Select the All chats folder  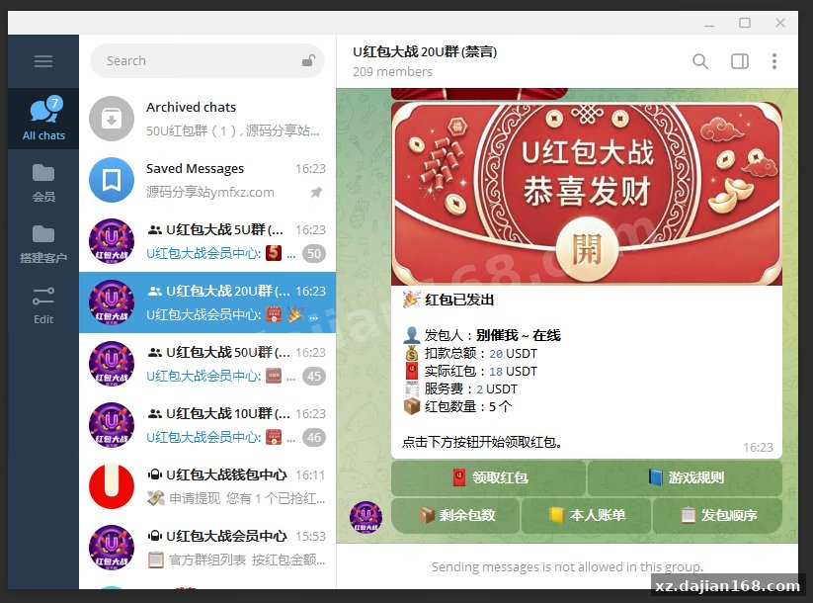[43, 119]
